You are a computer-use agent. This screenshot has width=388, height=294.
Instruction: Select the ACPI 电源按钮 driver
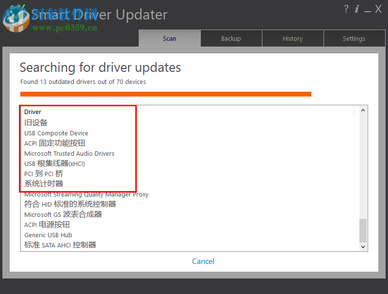pos(47,225)
